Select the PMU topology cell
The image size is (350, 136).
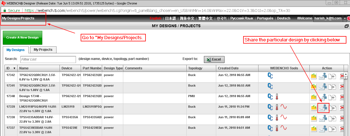(x=201, y=98)
